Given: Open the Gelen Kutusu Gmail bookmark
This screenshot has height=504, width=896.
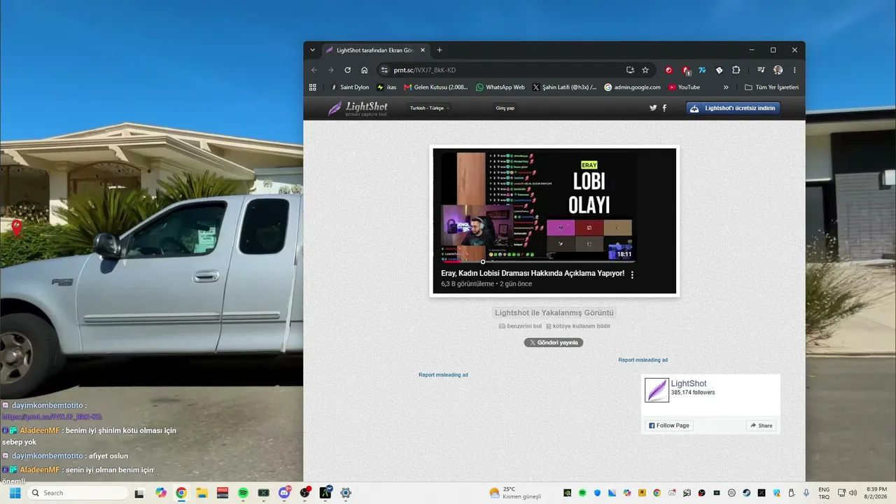Looking at the screenshot, I should tap(435, 87).
